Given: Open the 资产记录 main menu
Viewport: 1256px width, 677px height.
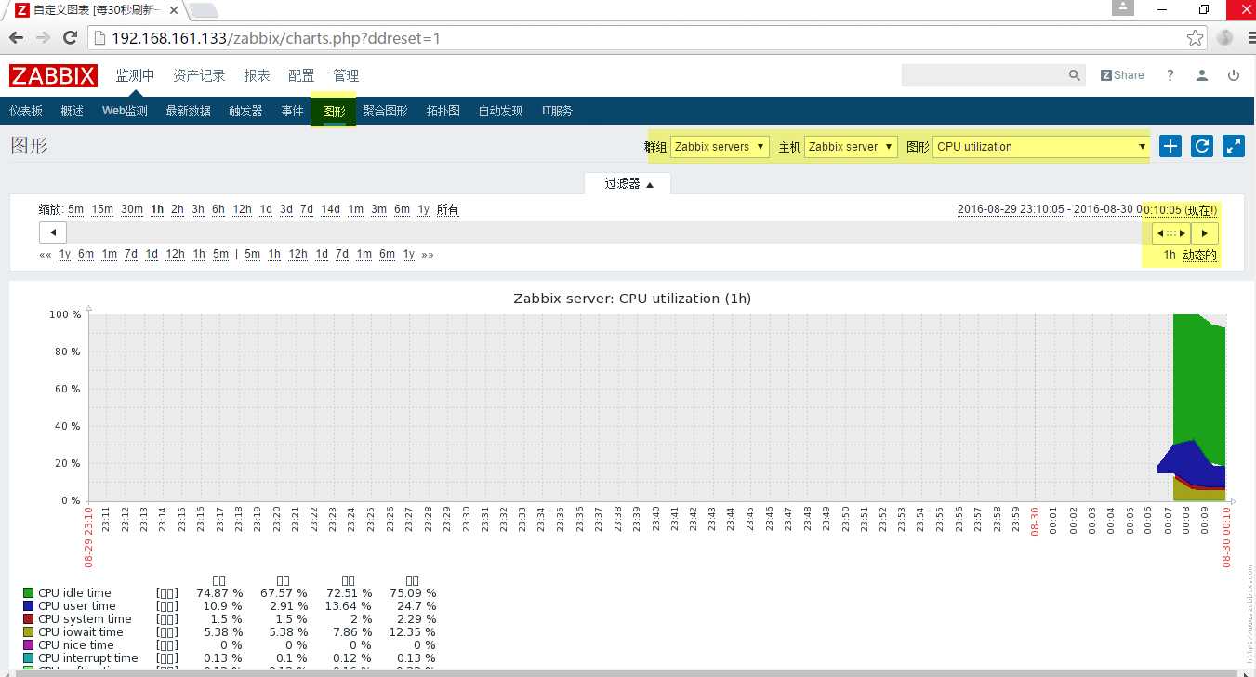Looking at the screenshot, I should [199, 75].
